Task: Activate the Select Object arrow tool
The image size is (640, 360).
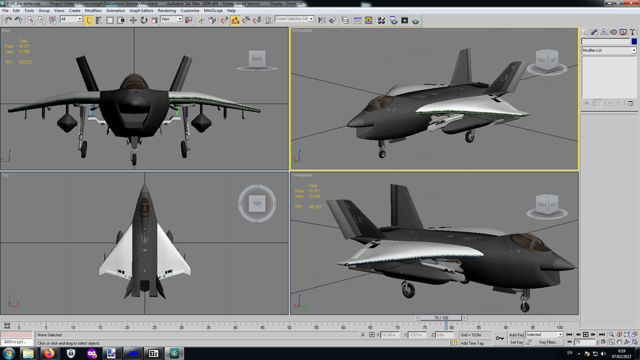Action: 88,20
